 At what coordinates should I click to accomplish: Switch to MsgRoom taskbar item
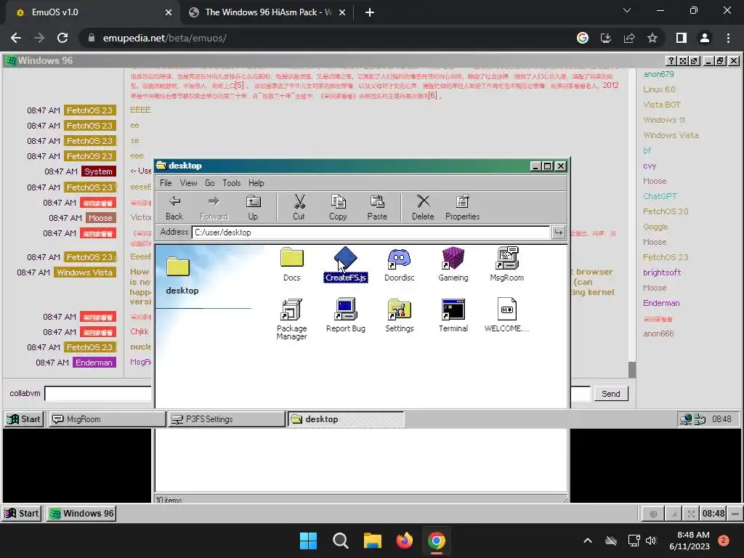(x=108, y=419)
